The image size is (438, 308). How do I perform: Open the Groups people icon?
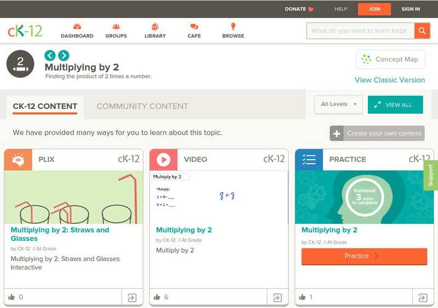pos(116,27)
